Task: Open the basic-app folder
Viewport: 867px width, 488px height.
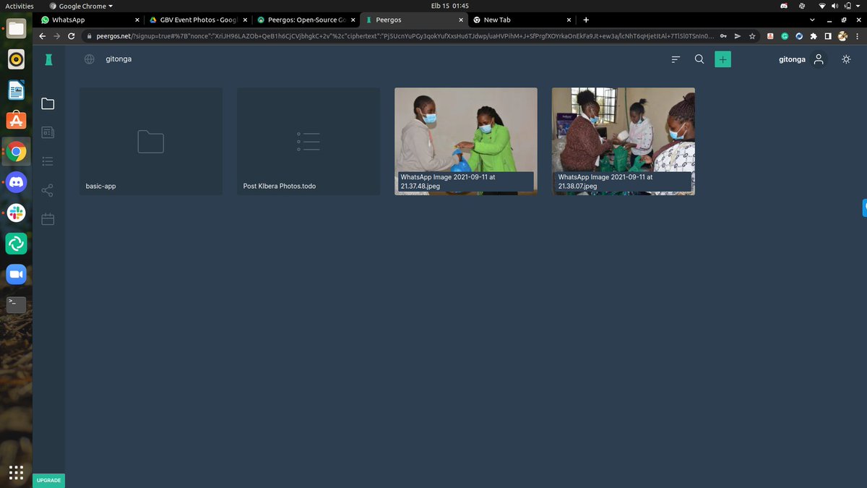Action: 151,141
